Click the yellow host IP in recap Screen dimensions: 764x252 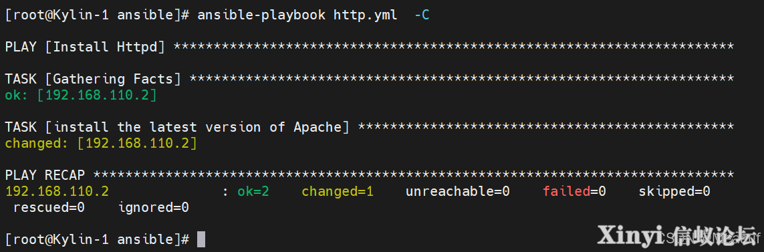point(57,191)
